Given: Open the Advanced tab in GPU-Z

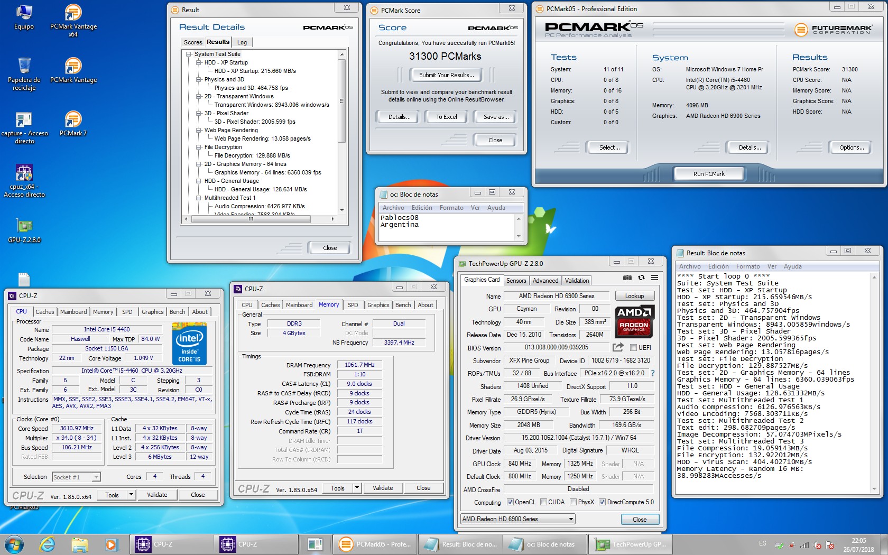Looking at the screenshot, I should 545,281.
